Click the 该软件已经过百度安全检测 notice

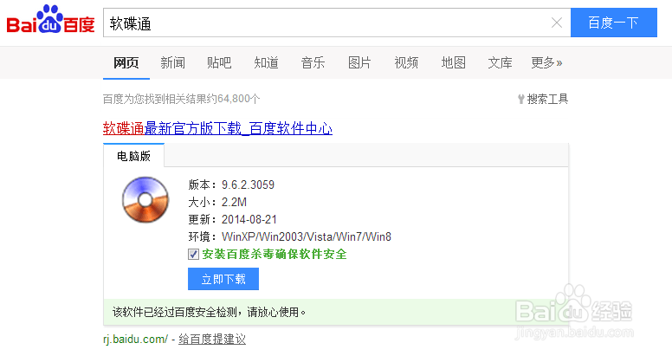(210, 312)
